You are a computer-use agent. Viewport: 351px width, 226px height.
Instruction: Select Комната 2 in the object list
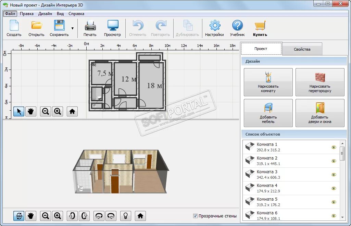coord(291,161)
